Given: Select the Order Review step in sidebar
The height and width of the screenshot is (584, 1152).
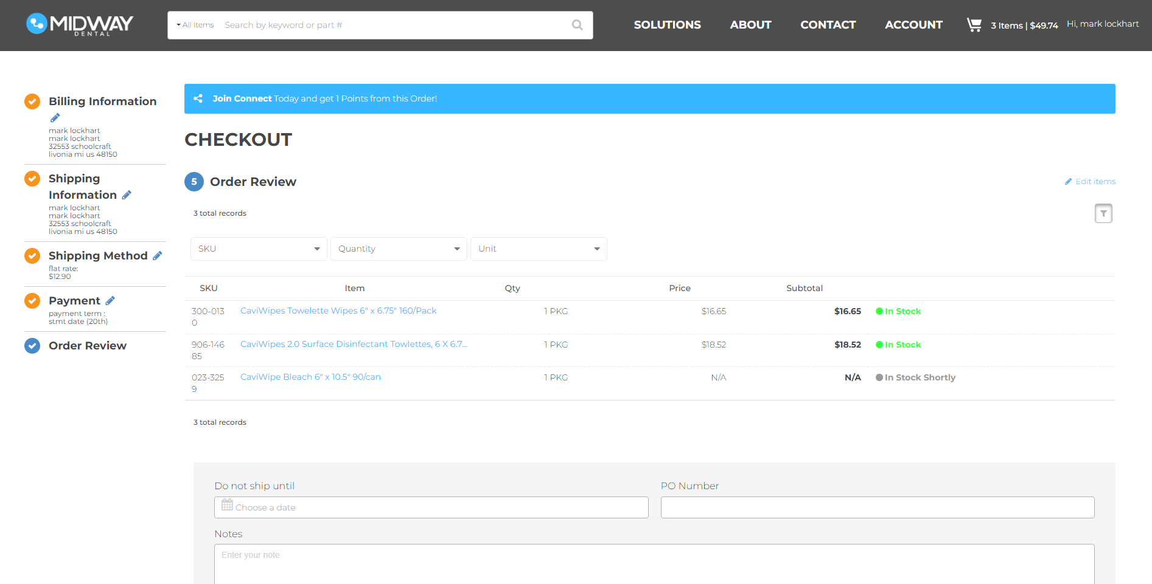Looking at the screenshot, I should [x=87, y=346].
